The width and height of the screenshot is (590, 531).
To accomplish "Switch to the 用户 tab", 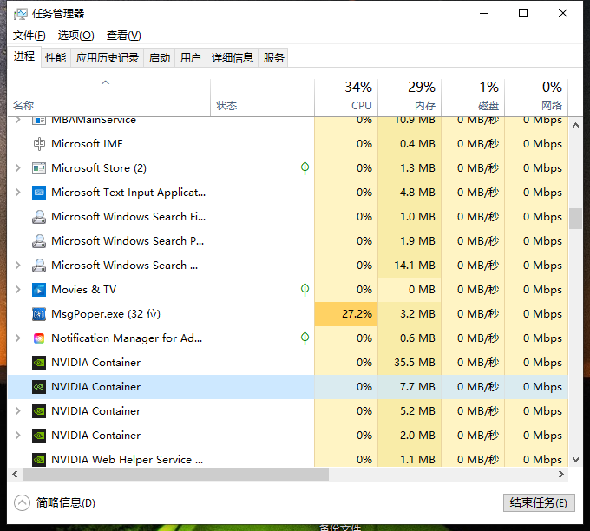I will pyautogui.click(x=190, y=58).
